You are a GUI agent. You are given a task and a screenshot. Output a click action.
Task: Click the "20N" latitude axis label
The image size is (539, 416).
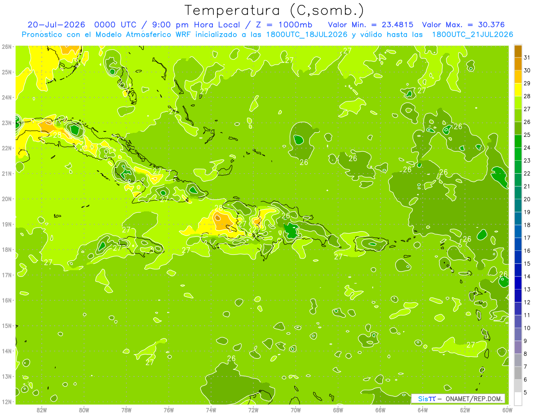click(x=6, y=199)
